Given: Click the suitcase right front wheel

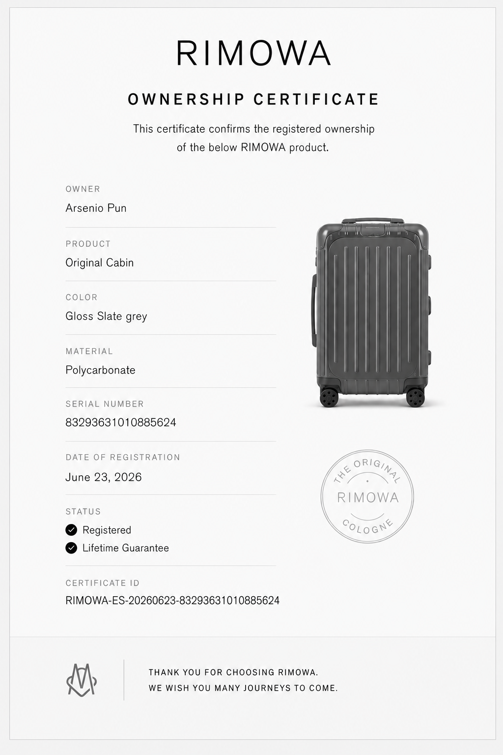Looking at the screenshot, I should (x=415, y=397).
